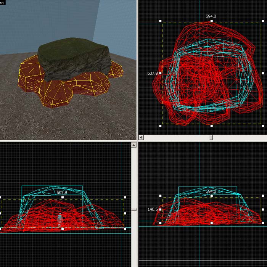The image size is (267, 267).
Task: Click the horizontal scrollbar thumb under top view
Action: pyautogui.click(x=211, y=137)
